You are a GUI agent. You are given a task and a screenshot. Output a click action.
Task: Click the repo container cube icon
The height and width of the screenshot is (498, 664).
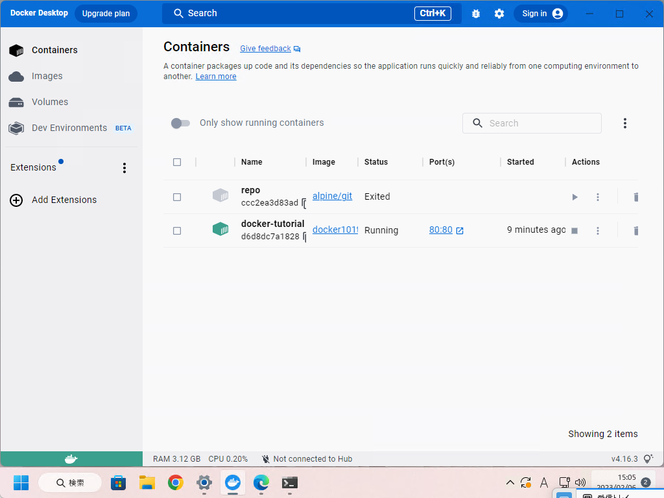(x=220, y=195)
